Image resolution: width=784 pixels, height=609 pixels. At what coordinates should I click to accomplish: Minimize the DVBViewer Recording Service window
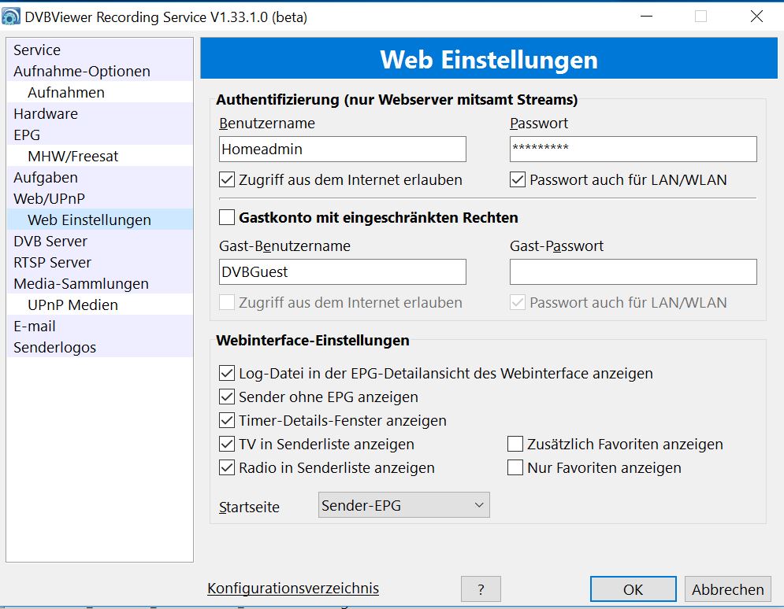point(646,17)
